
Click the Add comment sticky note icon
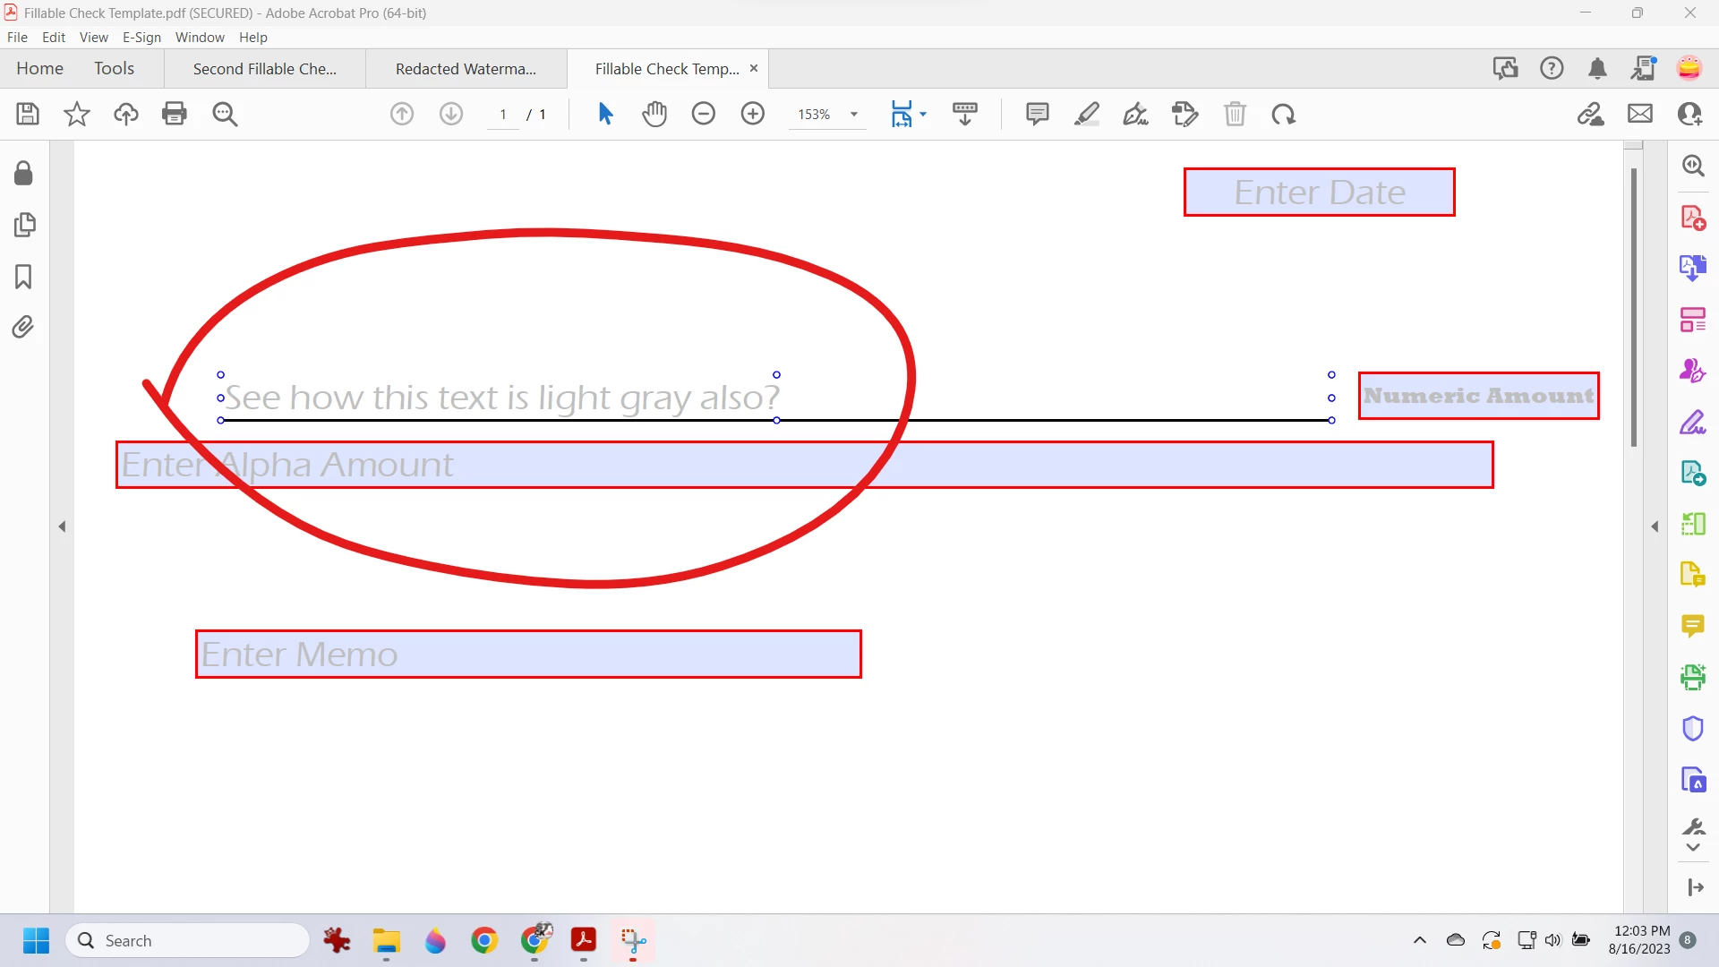1037,114
